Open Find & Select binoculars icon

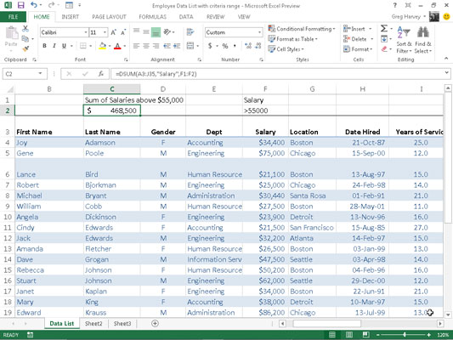(423, 31)
